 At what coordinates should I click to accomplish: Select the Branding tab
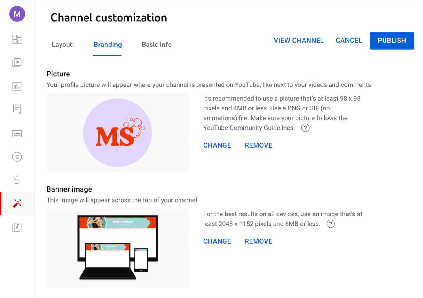pos(107,45)
